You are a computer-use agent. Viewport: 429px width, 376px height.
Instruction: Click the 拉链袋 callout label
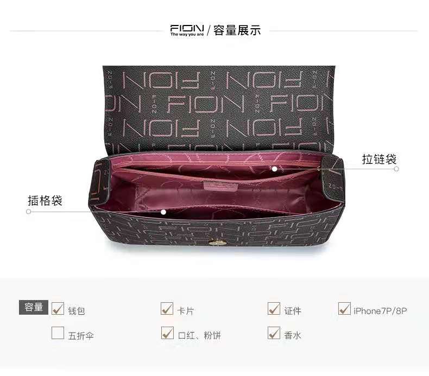(379, 159)
